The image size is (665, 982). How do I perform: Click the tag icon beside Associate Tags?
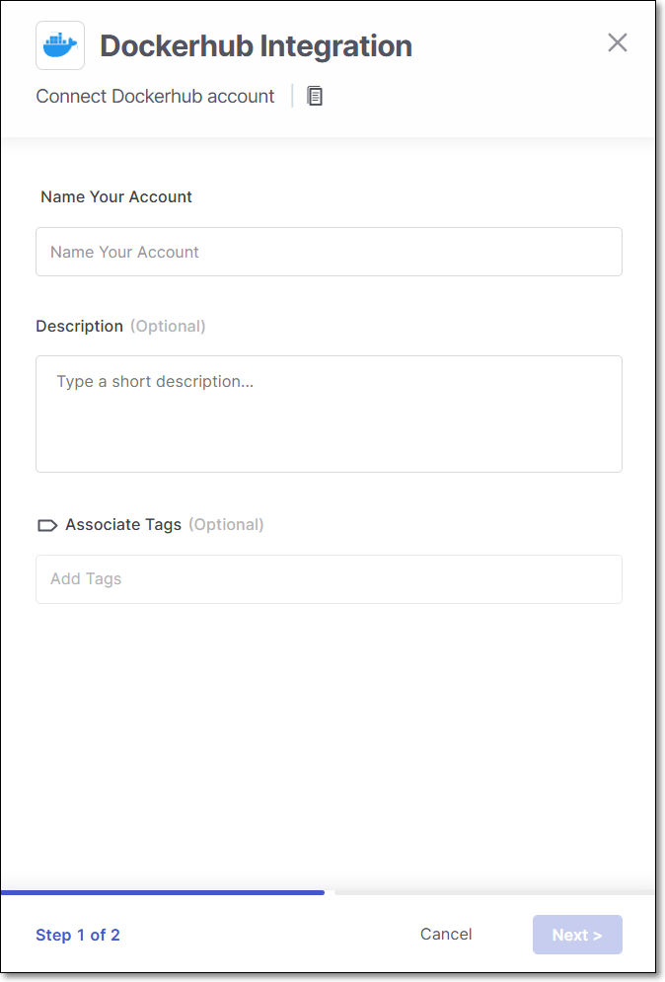click(x=47, y=525)
